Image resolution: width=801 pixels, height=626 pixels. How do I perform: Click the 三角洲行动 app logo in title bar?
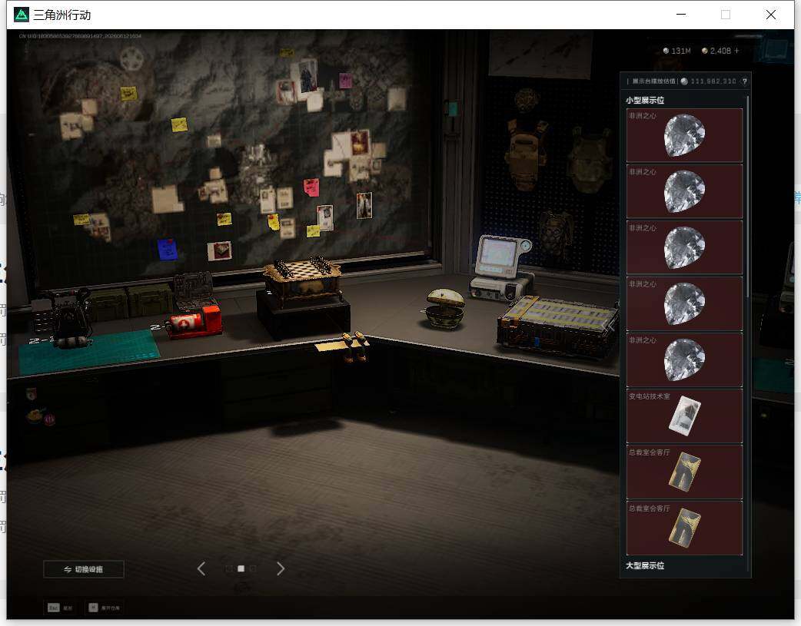click(x=22, y=15)
